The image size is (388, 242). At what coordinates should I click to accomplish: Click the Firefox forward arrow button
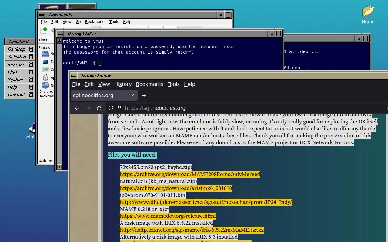pos(88,108)
